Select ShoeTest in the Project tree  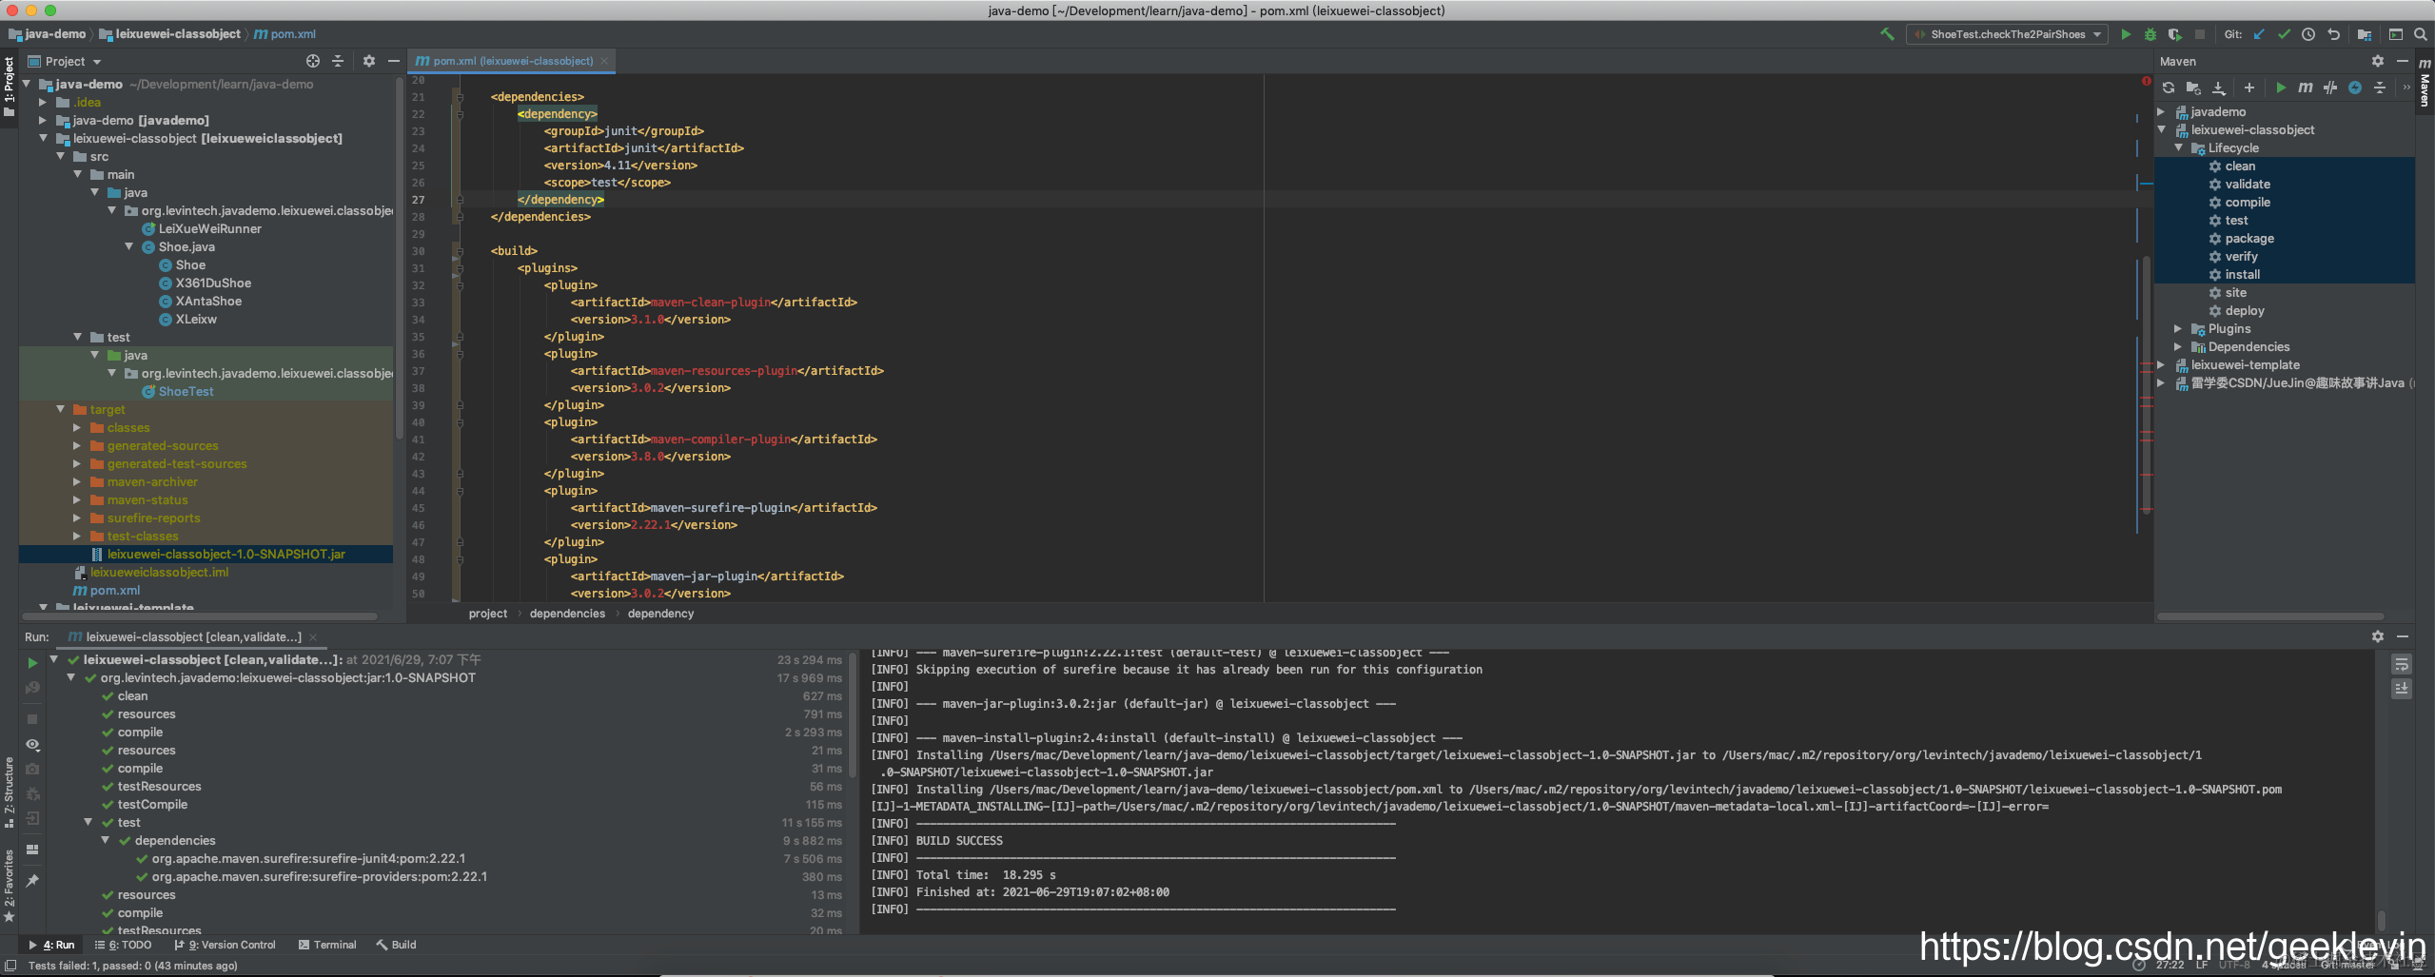point(186,391)
